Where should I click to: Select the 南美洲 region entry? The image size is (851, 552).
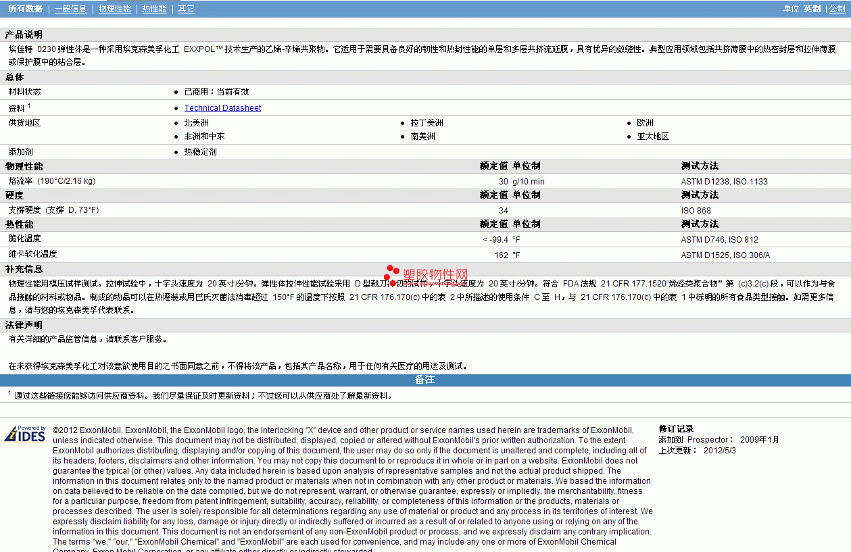pos(423,136)
